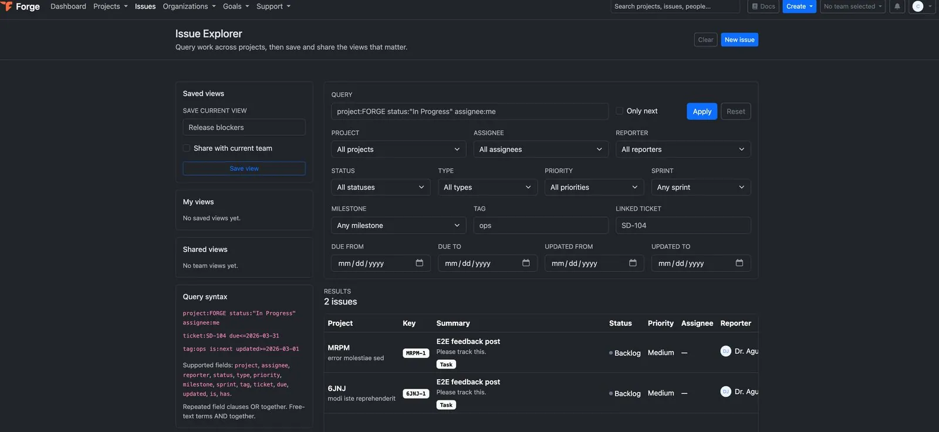Click the Task tag on the MRPM-1 issue
The height and width of the screenshot is (432, 939).
click(x=447, y=365)
